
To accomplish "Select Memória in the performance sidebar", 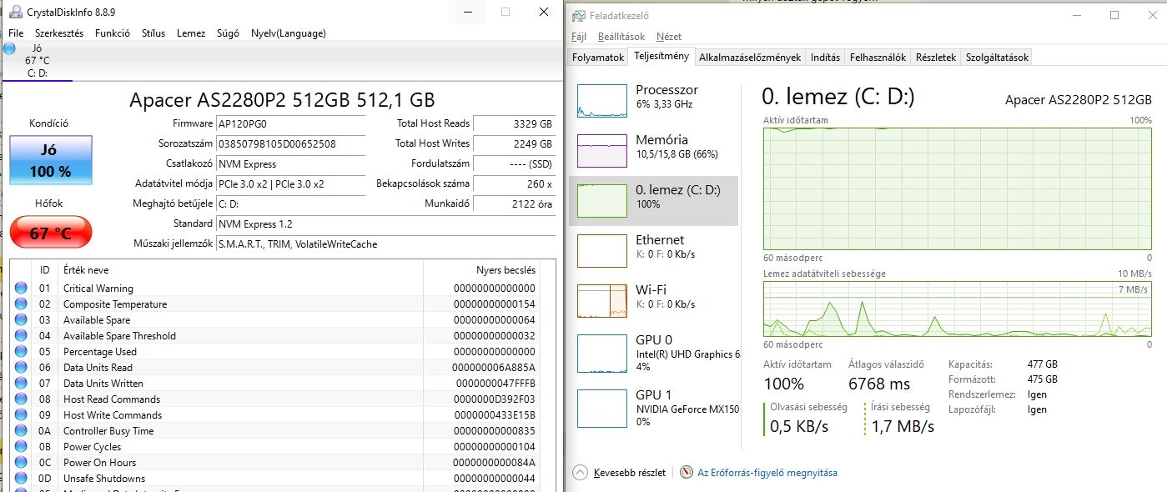I will point(653,150).
